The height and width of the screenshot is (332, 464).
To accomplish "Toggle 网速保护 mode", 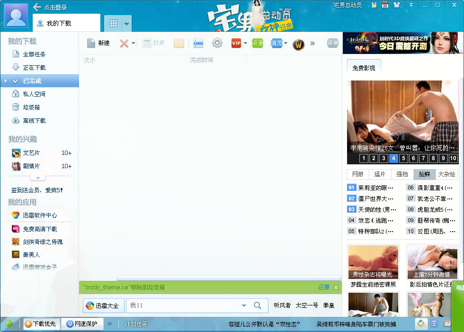I will pos(82,324).
